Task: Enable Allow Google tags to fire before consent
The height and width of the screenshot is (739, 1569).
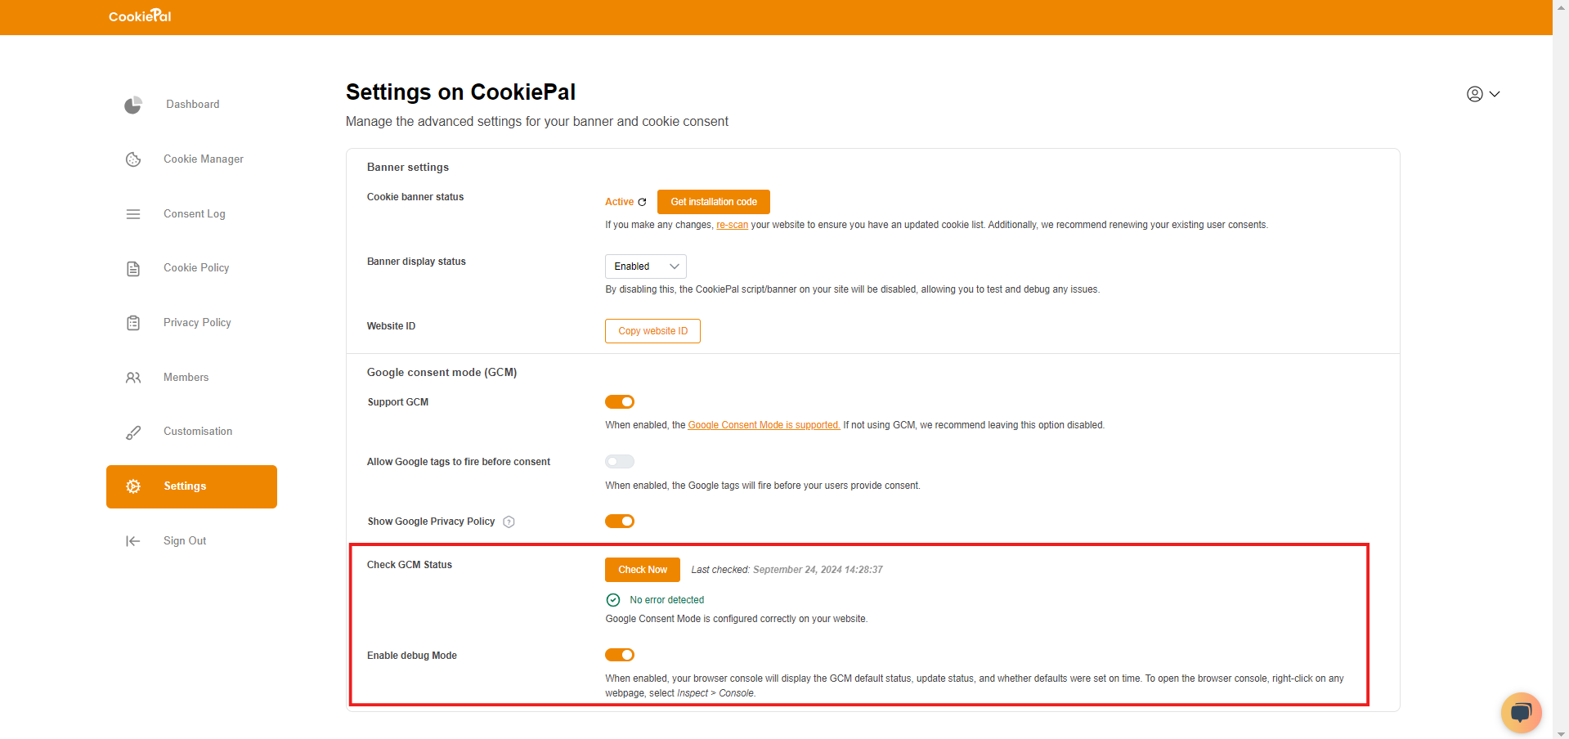Action: tap(619, 461)
